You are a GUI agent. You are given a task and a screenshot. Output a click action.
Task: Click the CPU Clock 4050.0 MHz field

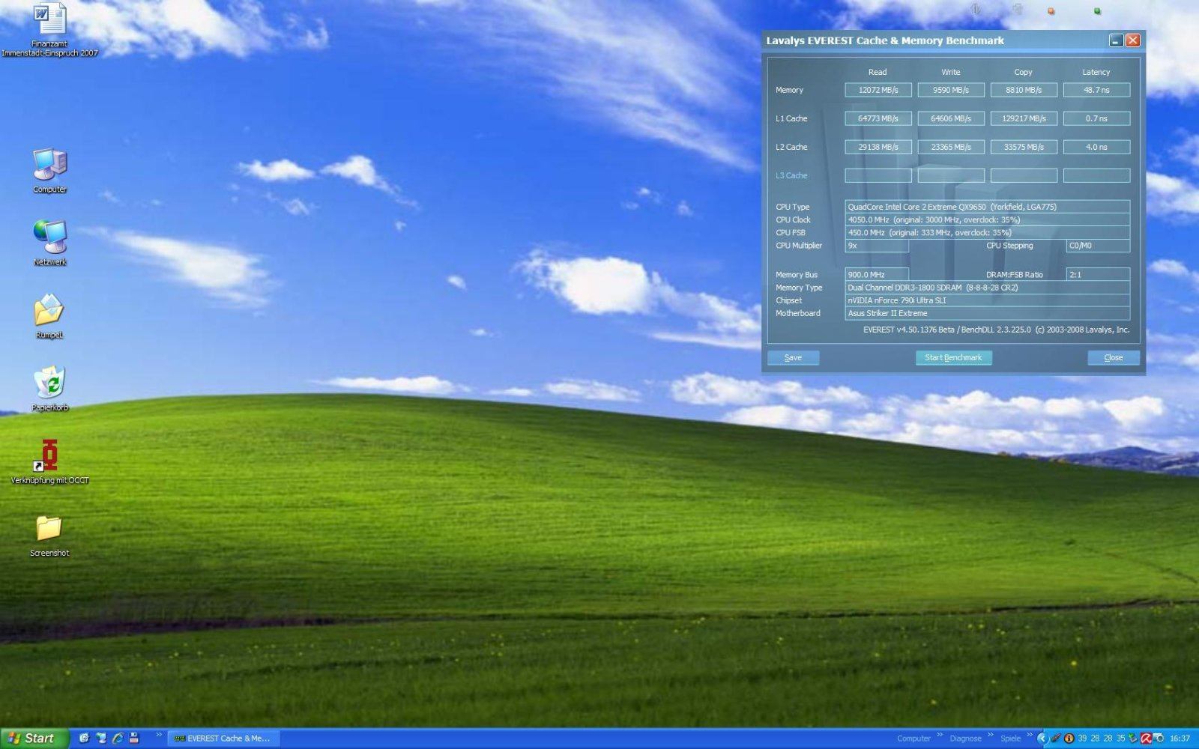(988, 219)
